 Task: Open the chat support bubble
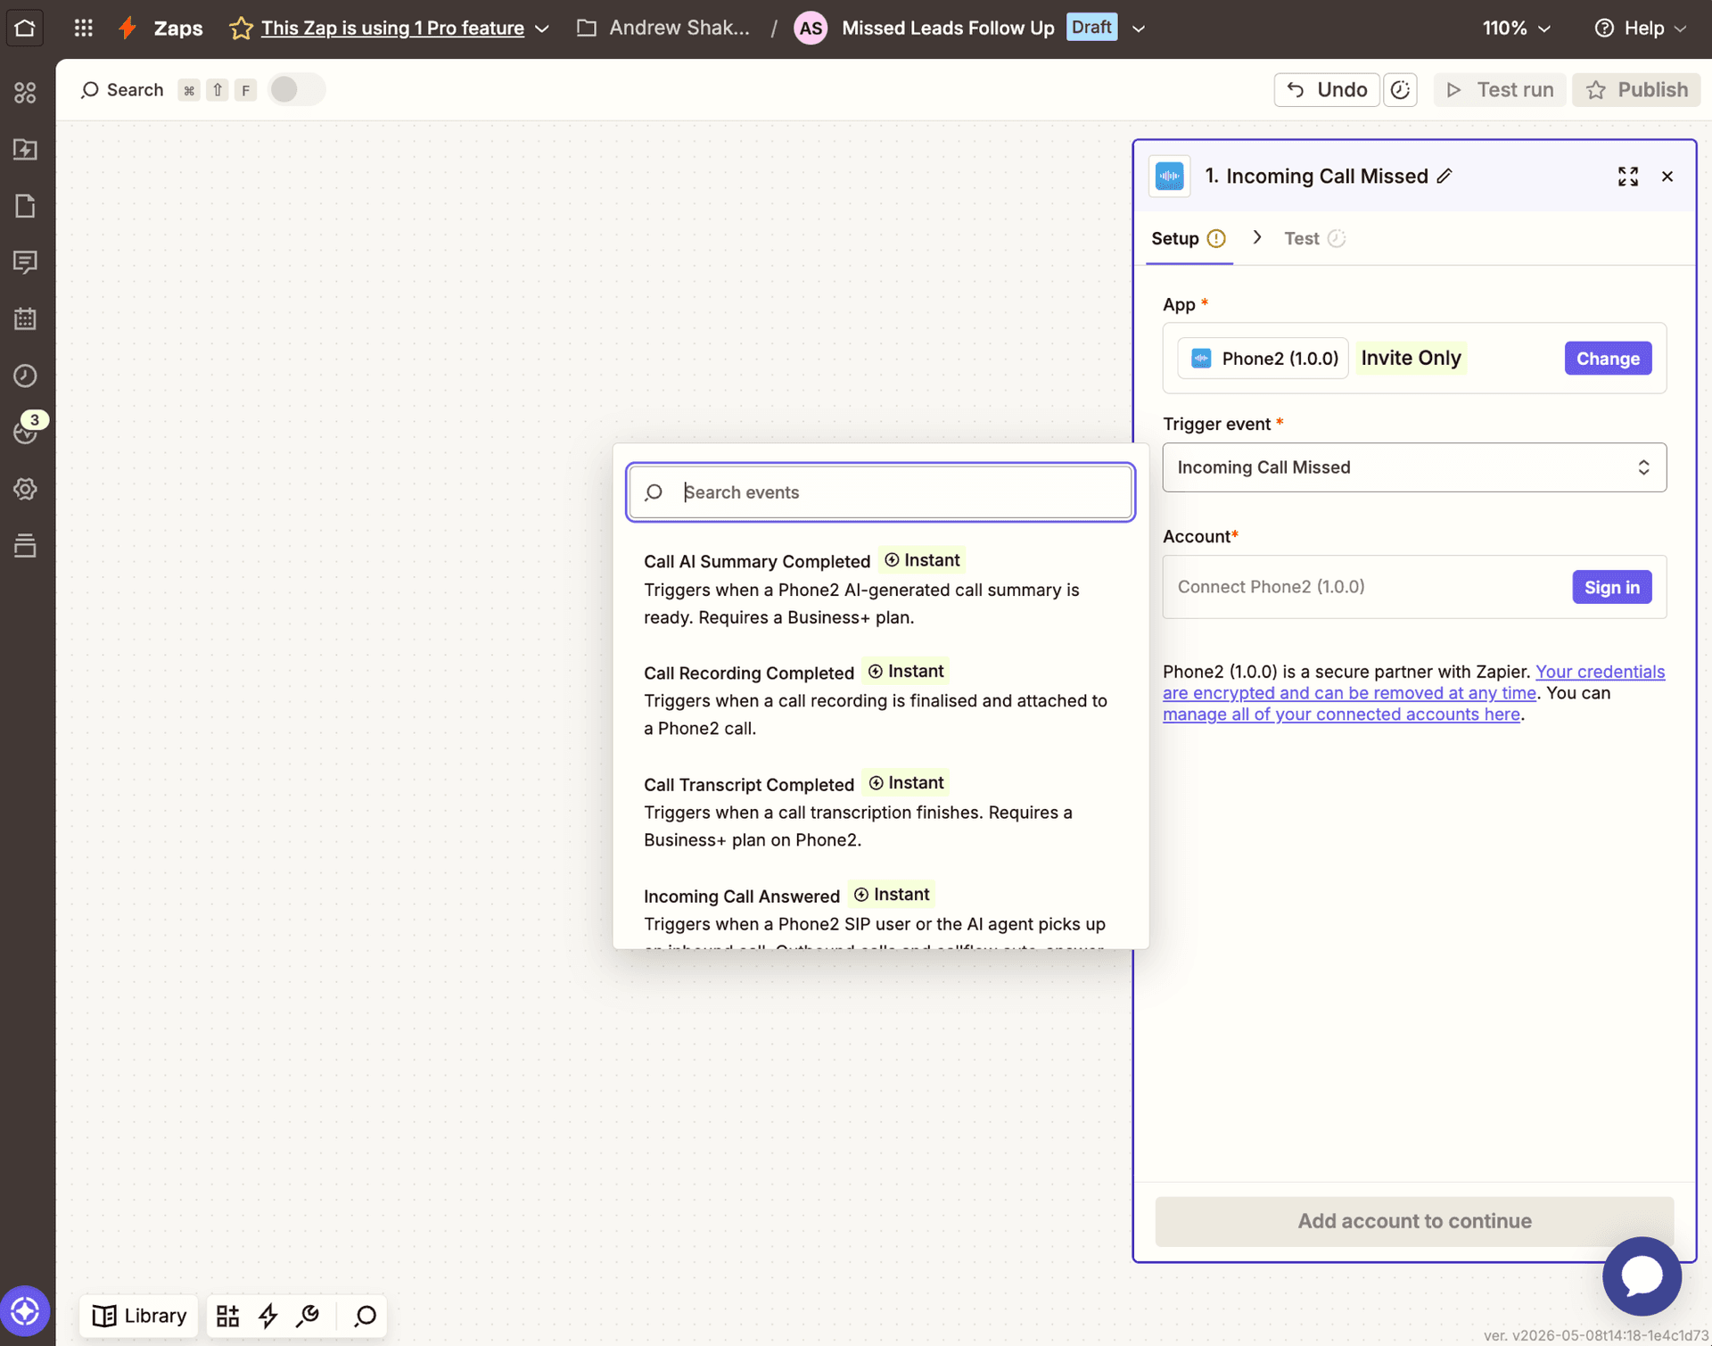pyautogui.click(x=1642, y=1276)
